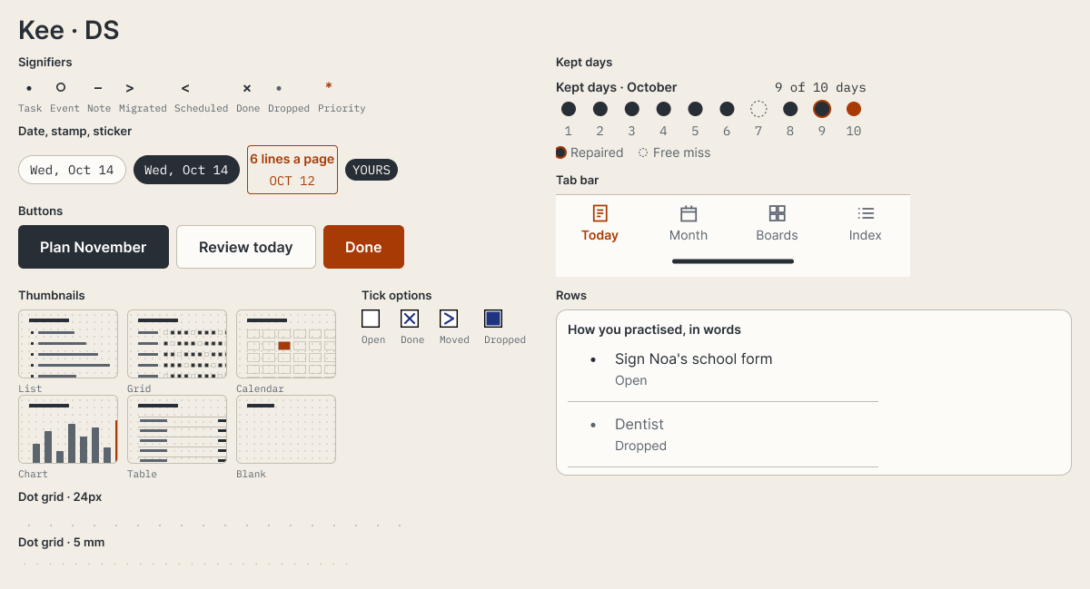This screenshot has width=1090, height=589.
Task: Click the Review today button
Action: pyautogui.click(x=246, y=247)
